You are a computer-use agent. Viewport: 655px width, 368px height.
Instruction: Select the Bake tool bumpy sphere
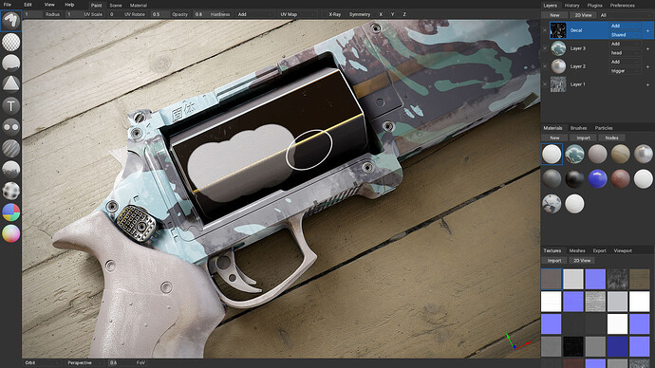click(x=10, y=191)
